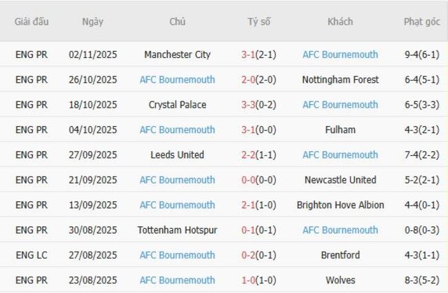Open the Tottenham Hotspur team link
448x293 pixels.
(177, 230)
